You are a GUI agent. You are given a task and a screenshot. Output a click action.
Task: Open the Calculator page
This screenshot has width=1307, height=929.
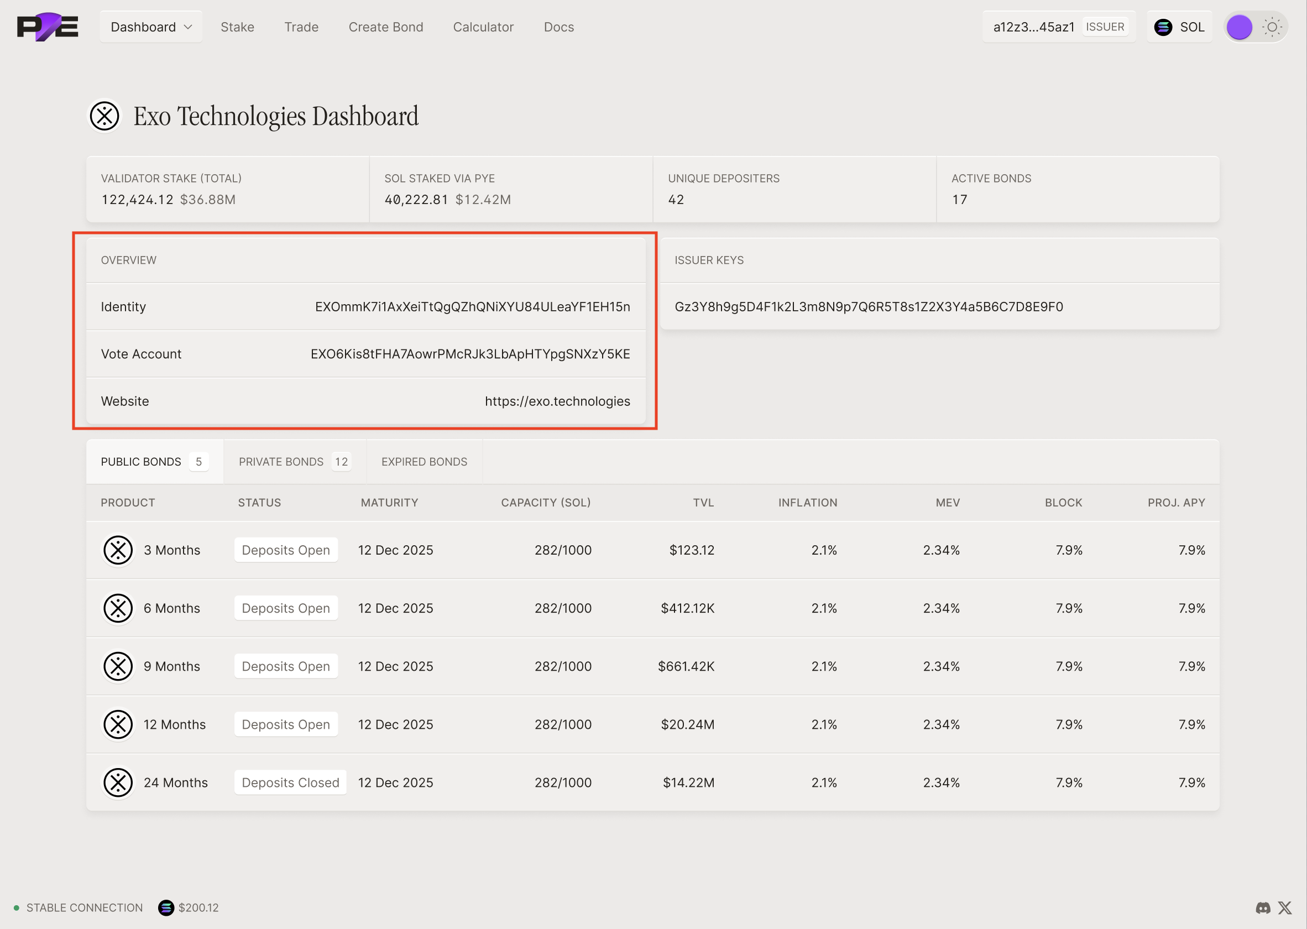click(483, 27)
